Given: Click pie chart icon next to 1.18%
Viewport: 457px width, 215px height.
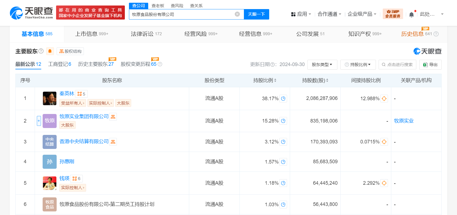Looking at the screenshot, I should click(x=283, y=183).
